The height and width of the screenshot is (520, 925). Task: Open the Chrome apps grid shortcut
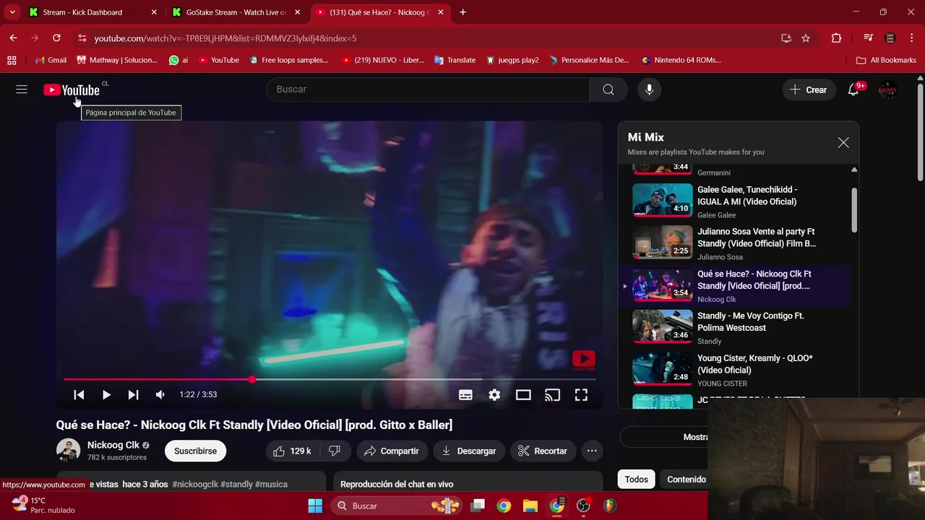(12, 60)
